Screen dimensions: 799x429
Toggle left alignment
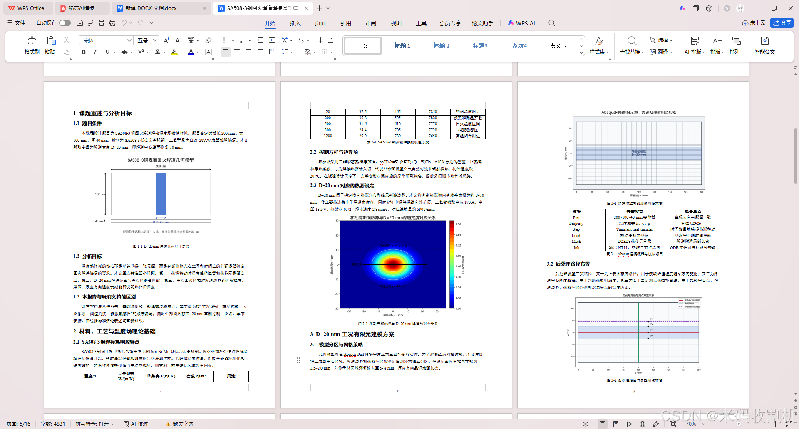pos(225,52)
